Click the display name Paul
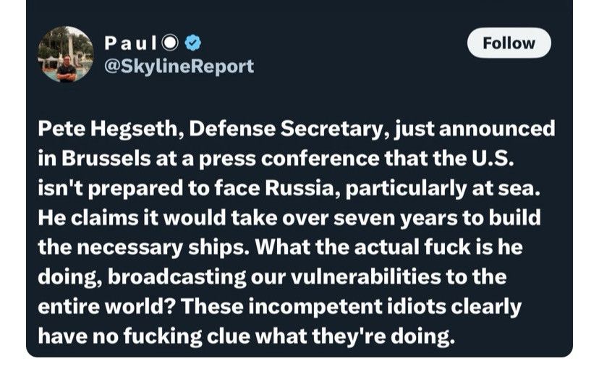This screenshot has width=599, height=382. click(130, 43)
